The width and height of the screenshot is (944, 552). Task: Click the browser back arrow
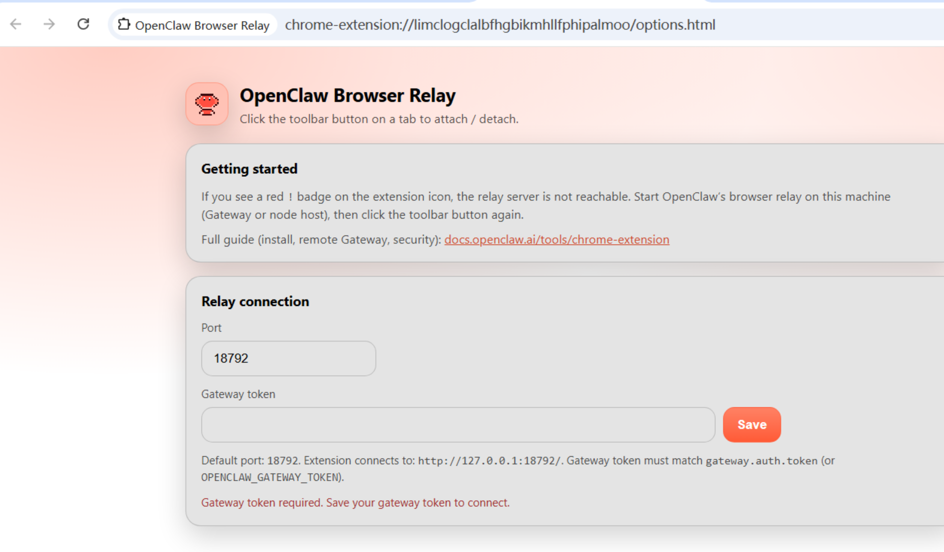click(16, 24)
